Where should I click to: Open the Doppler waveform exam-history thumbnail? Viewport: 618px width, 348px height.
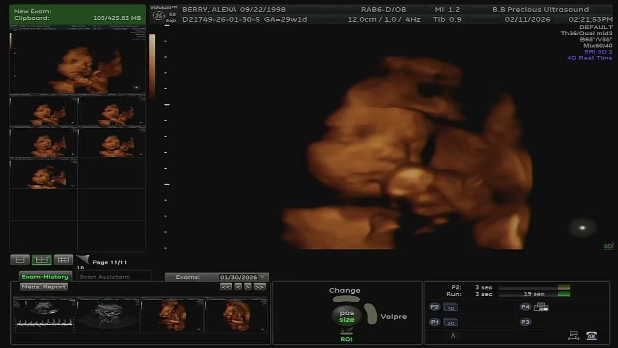pos(44,315)
